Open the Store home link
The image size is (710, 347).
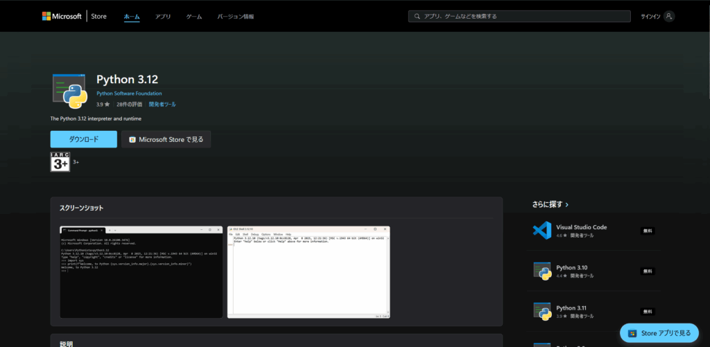98,17
